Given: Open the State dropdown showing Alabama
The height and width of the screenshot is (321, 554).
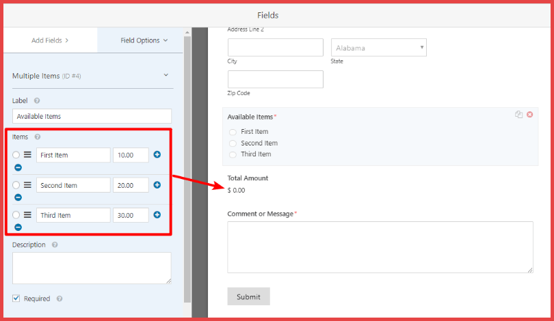Looking at the screenshot, I should [x=379, y=48].
